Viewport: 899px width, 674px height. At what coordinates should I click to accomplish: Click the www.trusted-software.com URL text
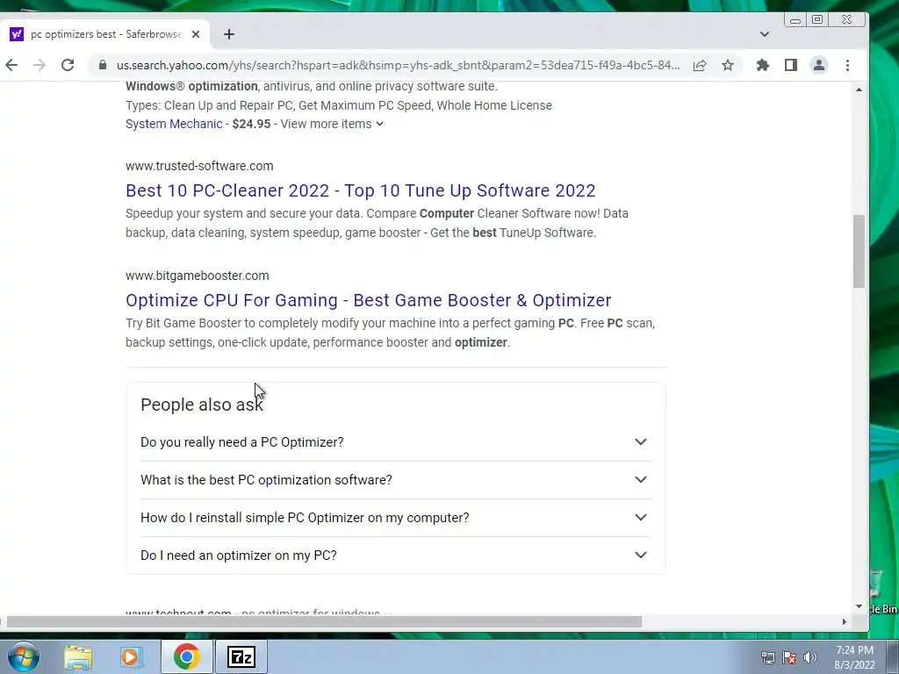[x=199, y=166]
